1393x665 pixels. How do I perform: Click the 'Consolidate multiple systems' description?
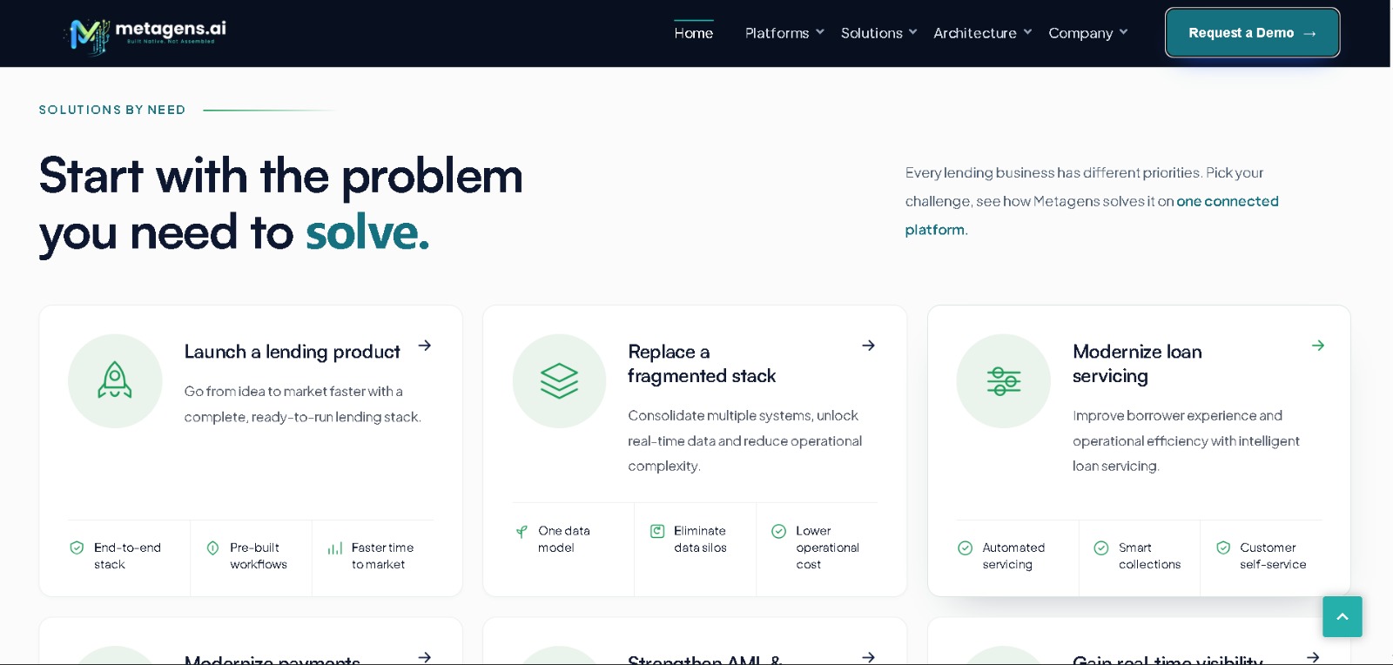(x=745, y=440)
